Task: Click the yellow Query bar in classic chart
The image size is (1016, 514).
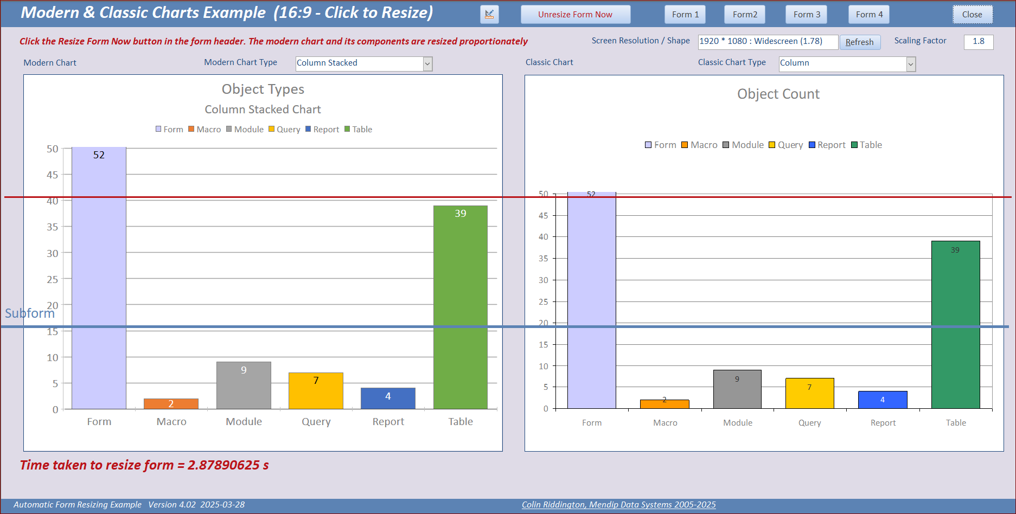Action: (810, 393)
